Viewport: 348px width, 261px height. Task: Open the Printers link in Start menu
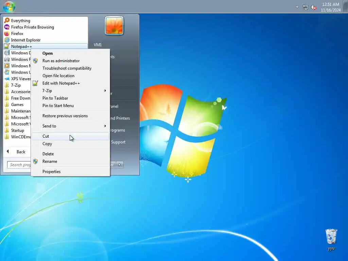point(120,118)
